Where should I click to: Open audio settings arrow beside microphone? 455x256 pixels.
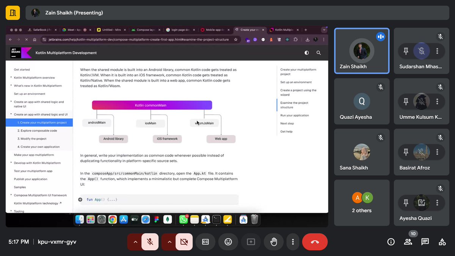[x=135, y=242]
